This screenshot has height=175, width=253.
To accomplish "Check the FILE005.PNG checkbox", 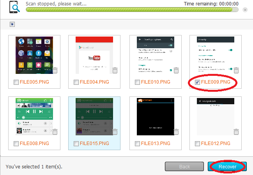I will pyautogui.click(x=16, y=82).
